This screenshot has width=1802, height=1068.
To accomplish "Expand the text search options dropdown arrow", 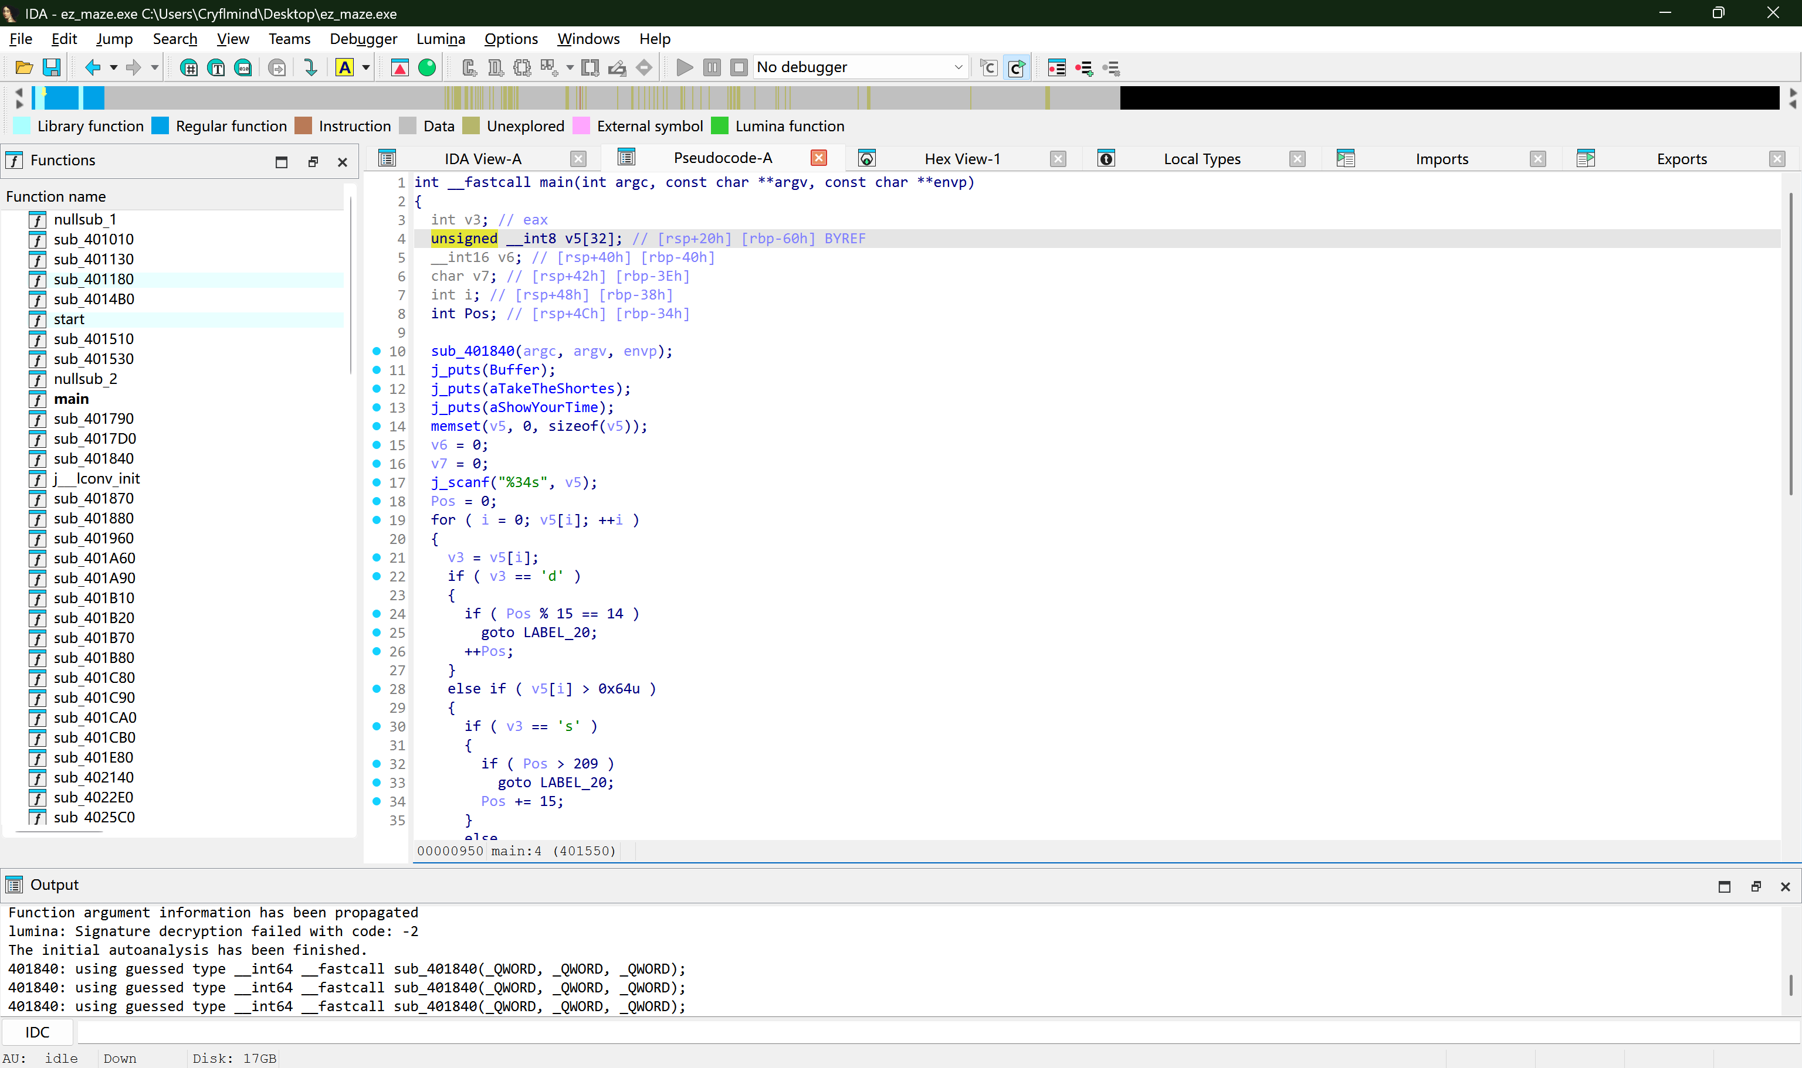I will [366, 67].
